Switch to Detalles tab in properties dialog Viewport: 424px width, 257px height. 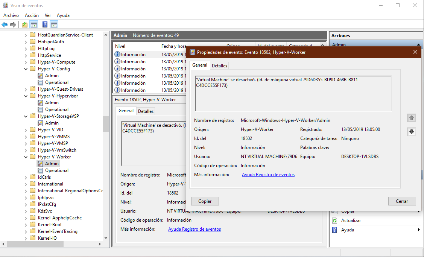(219, 66)
